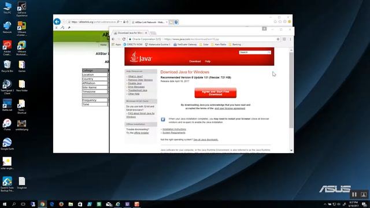The height and width of the screenshot is (208, 370).
Task: Open Task View on taskbar
Action: pyautogui.click(x=23, y=204)
